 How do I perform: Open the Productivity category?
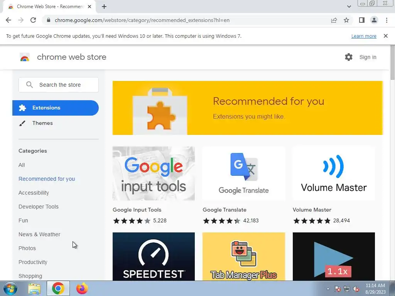(33, 262)
